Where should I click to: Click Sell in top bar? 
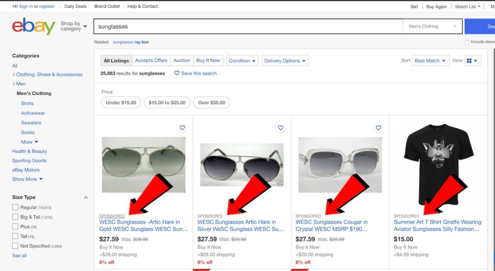(414, 7)
